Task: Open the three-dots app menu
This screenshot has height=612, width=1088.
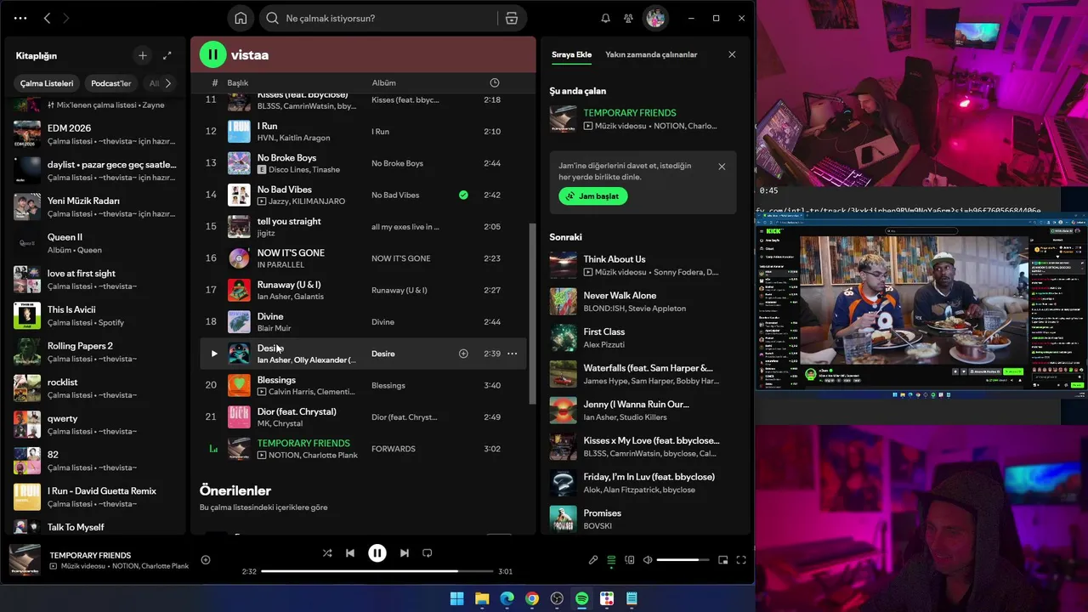Action: [x=20, y=18]
